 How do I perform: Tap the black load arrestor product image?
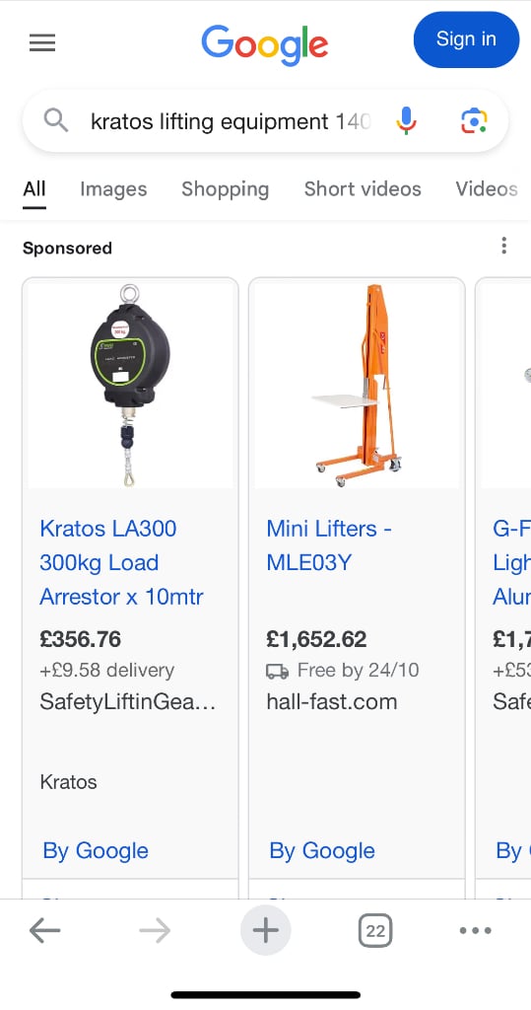tap(130, 386)
